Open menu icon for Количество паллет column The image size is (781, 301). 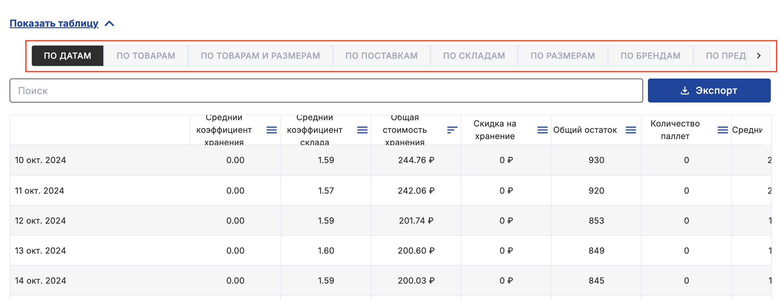pos(722,130)
